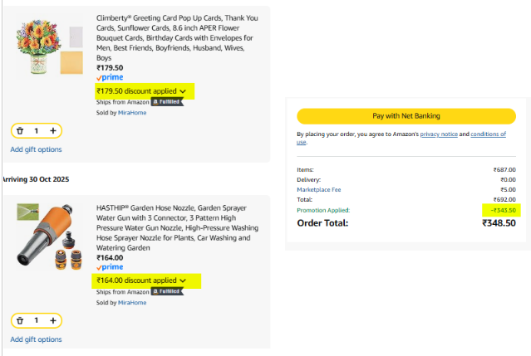Increase hose nozzle quantity with plus
531x356 pixels.
pos(53,320)
